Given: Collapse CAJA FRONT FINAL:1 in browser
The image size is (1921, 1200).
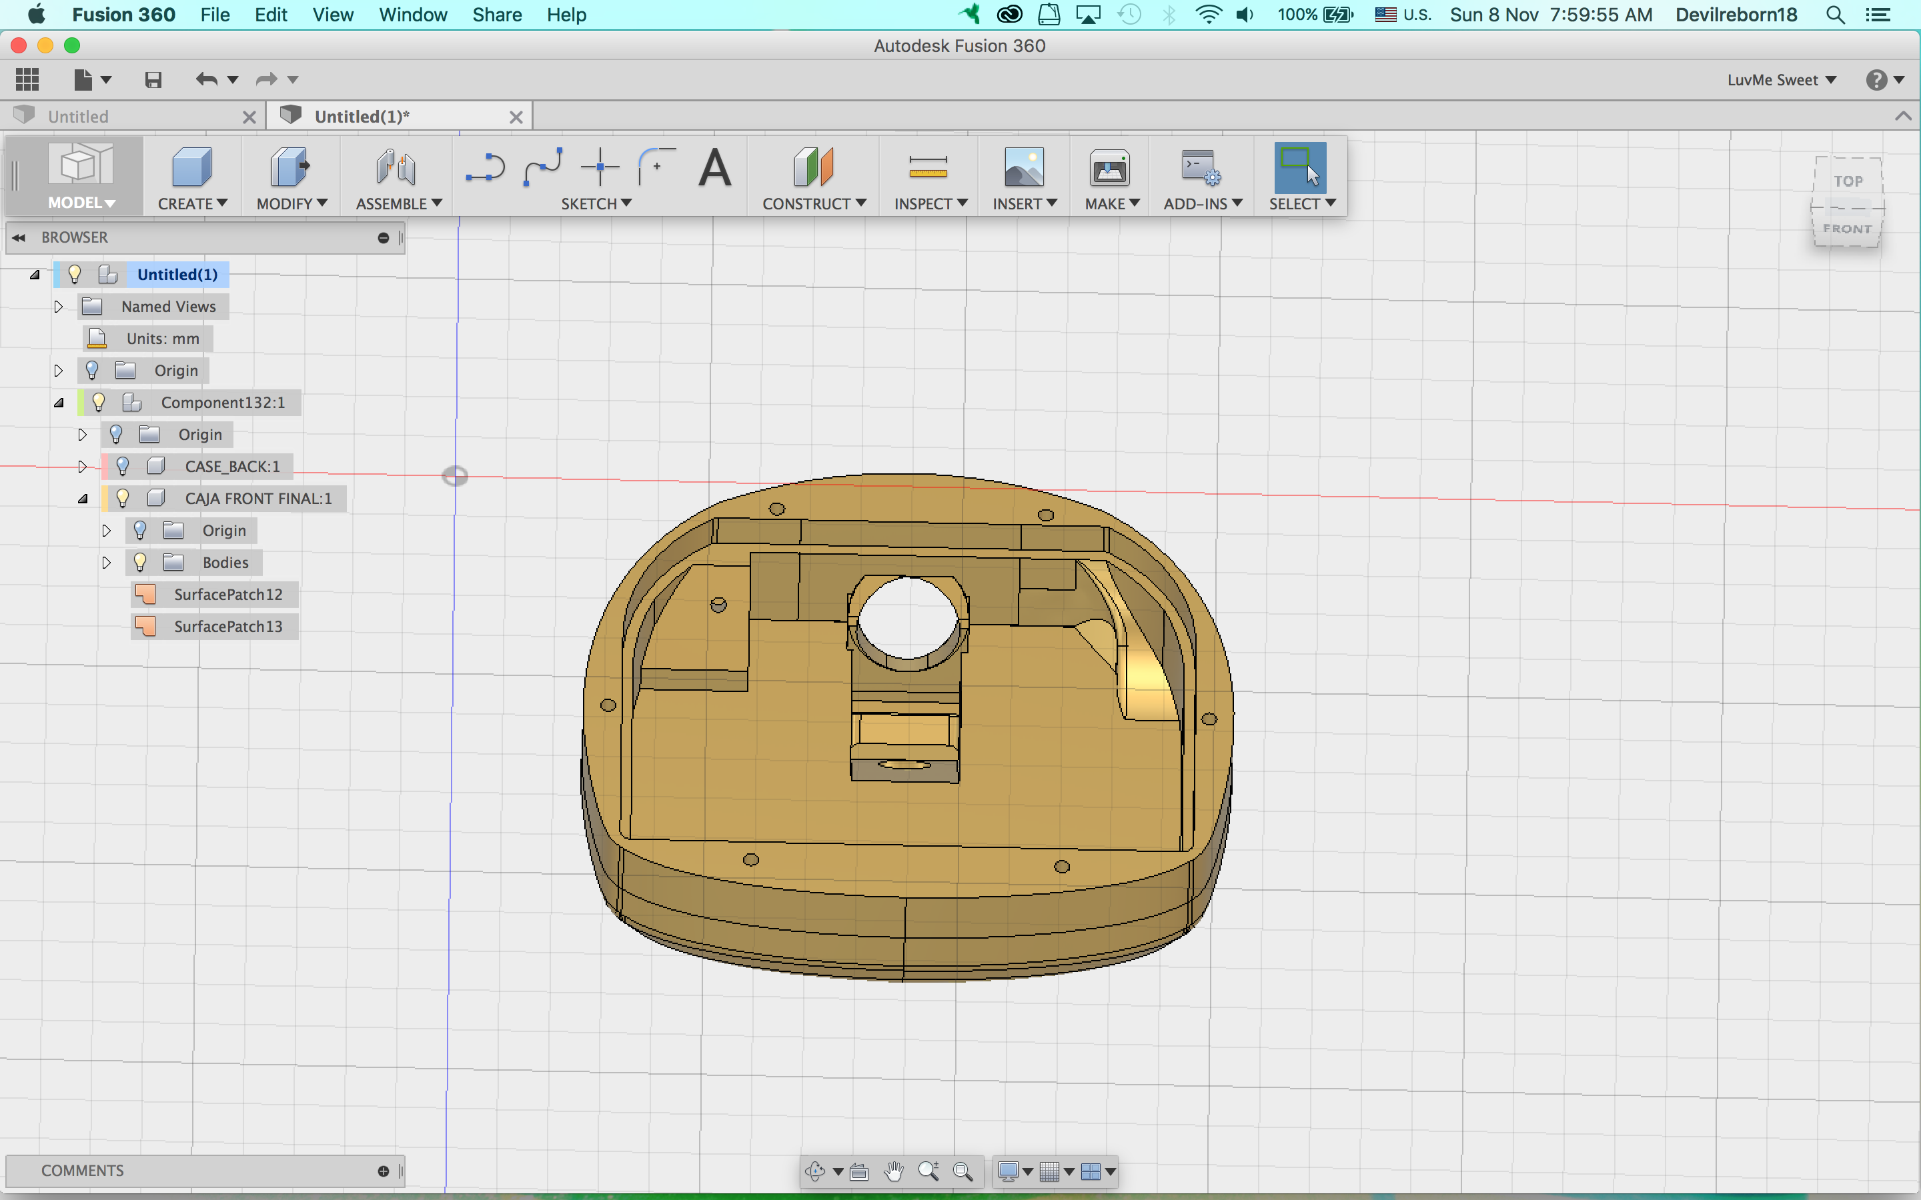Looking at the screenshot, I should (x=83, y=499).
